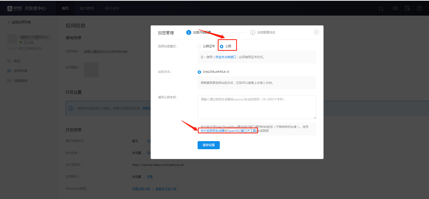429x199 pixels.
Task: Go to 首页 tab
Action: 65,8
